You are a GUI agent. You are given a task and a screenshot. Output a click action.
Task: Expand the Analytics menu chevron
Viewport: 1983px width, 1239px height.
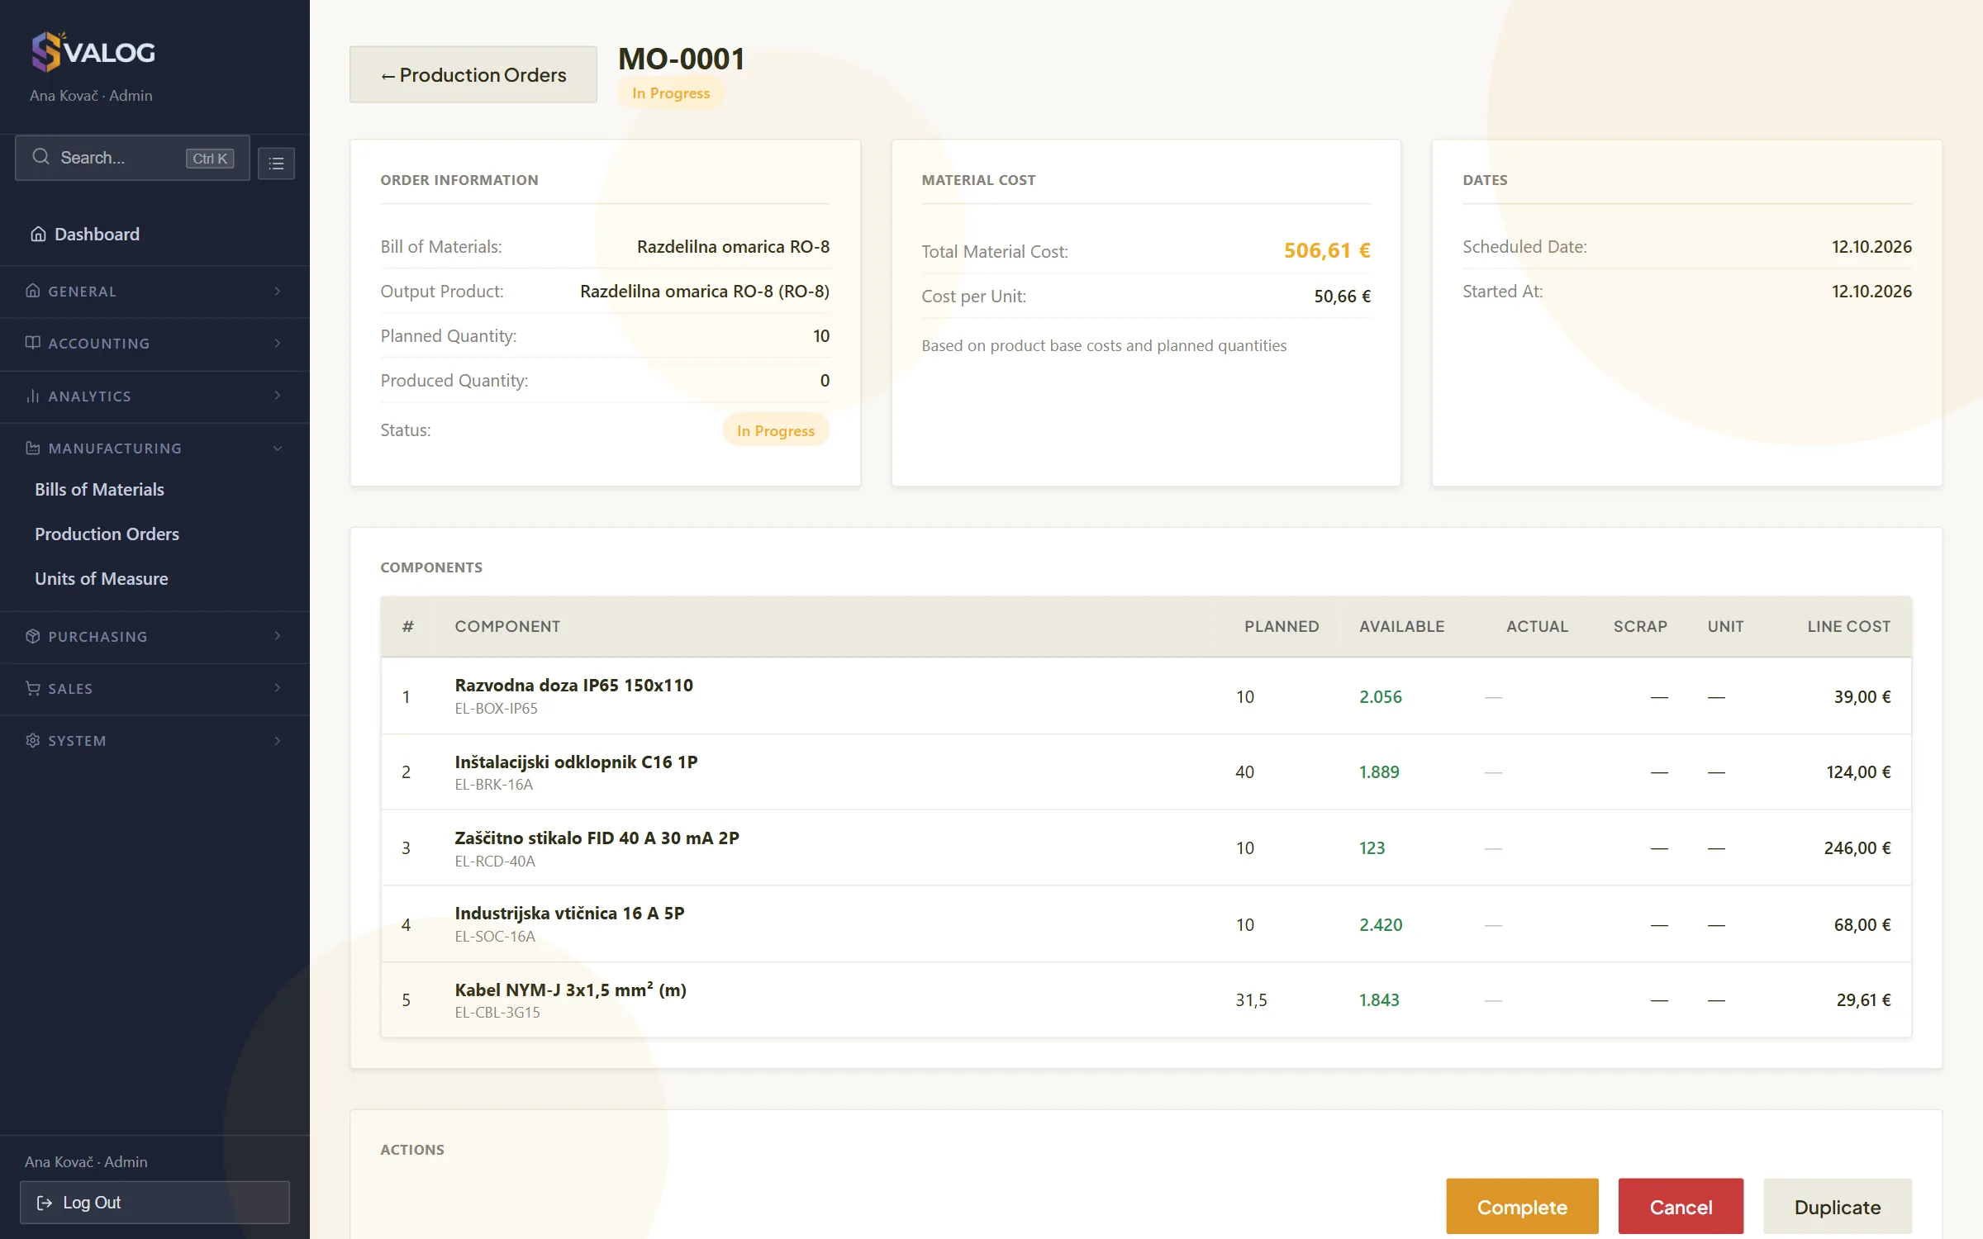pyautogui.click(x=278, y=396)
